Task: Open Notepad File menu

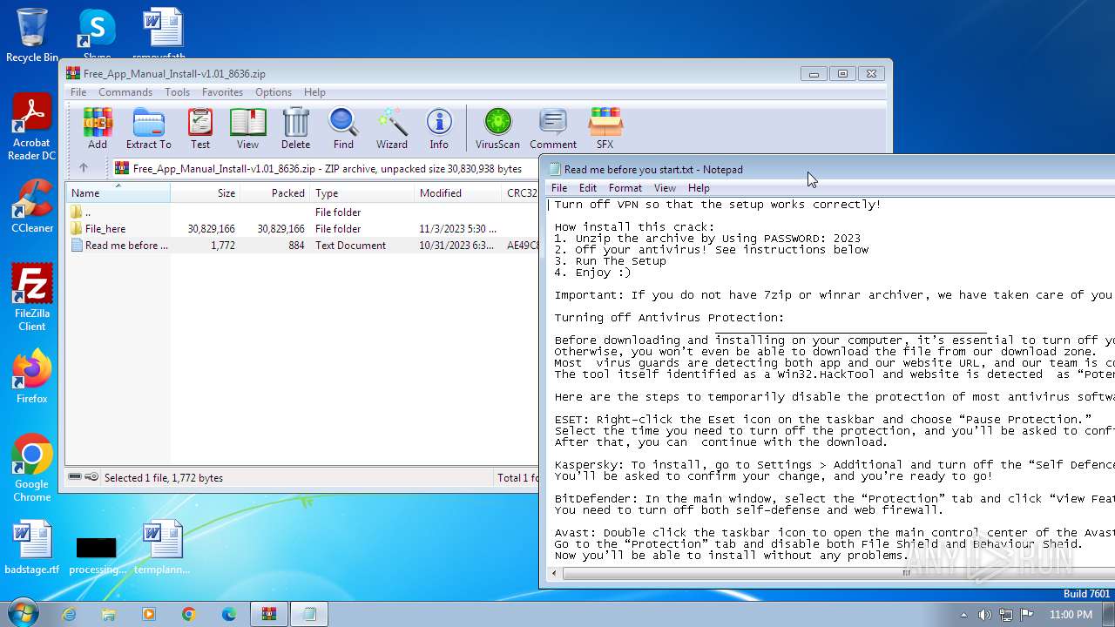Action: click(559, 188)
